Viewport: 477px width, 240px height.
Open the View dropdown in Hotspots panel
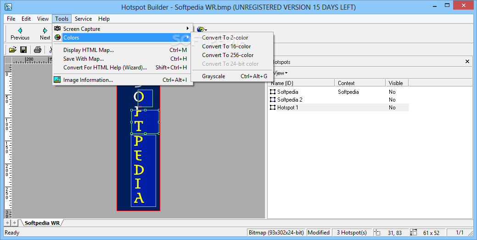pyautogui.click(x=280, y=73)
